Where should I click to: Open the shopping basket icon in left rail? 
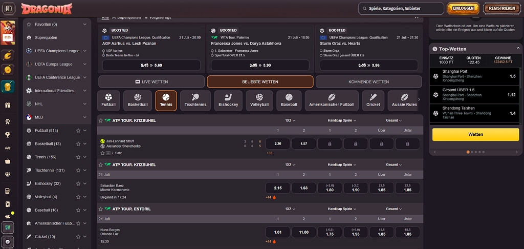point(7,161)
